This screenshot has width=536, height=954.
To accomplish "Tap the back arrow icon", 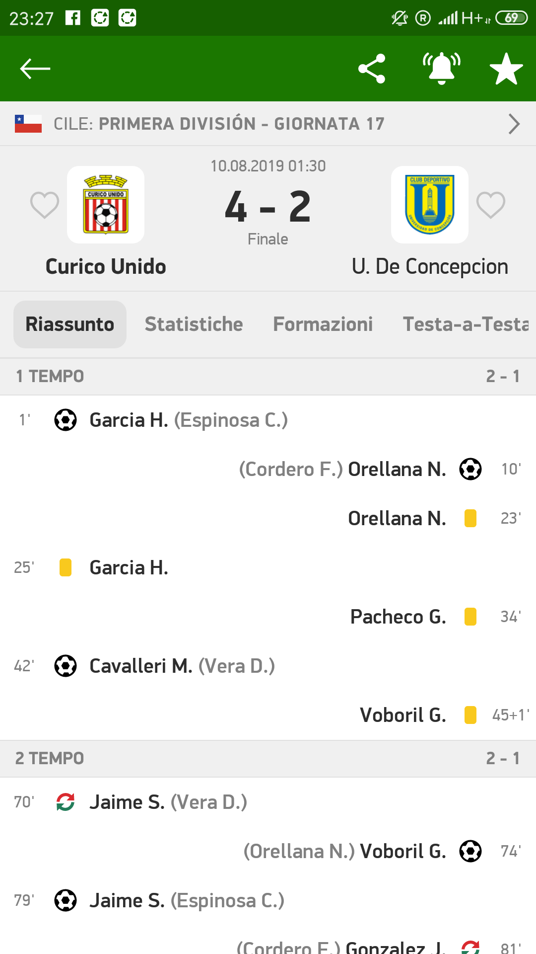I will (x=35, y=69).
